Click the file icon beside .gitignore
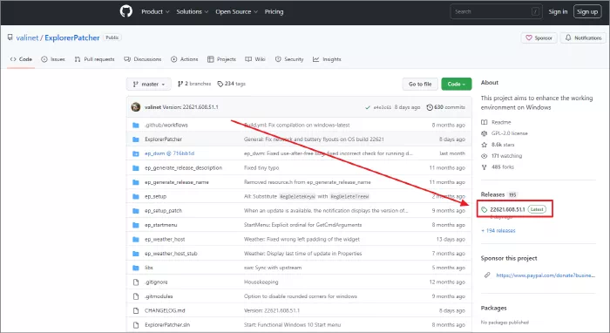 pos(136,282)
